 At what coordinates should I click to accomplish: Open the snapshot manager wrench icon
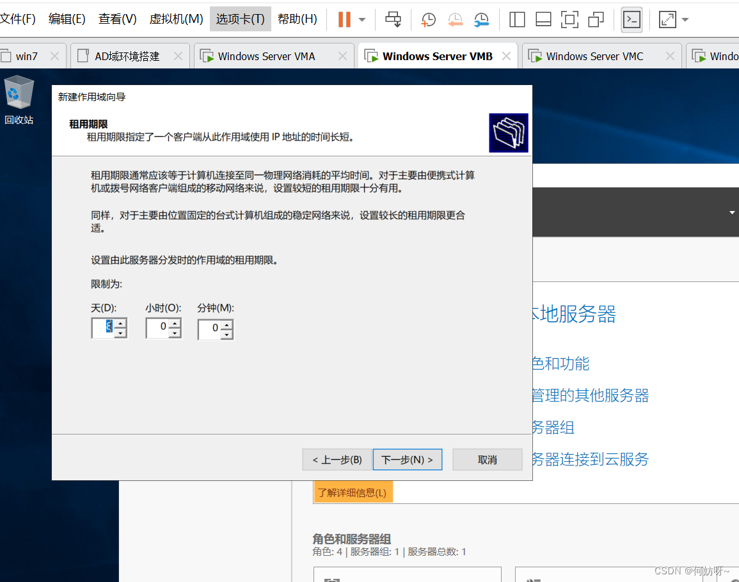pyautogui.click(x=481, y=19)
